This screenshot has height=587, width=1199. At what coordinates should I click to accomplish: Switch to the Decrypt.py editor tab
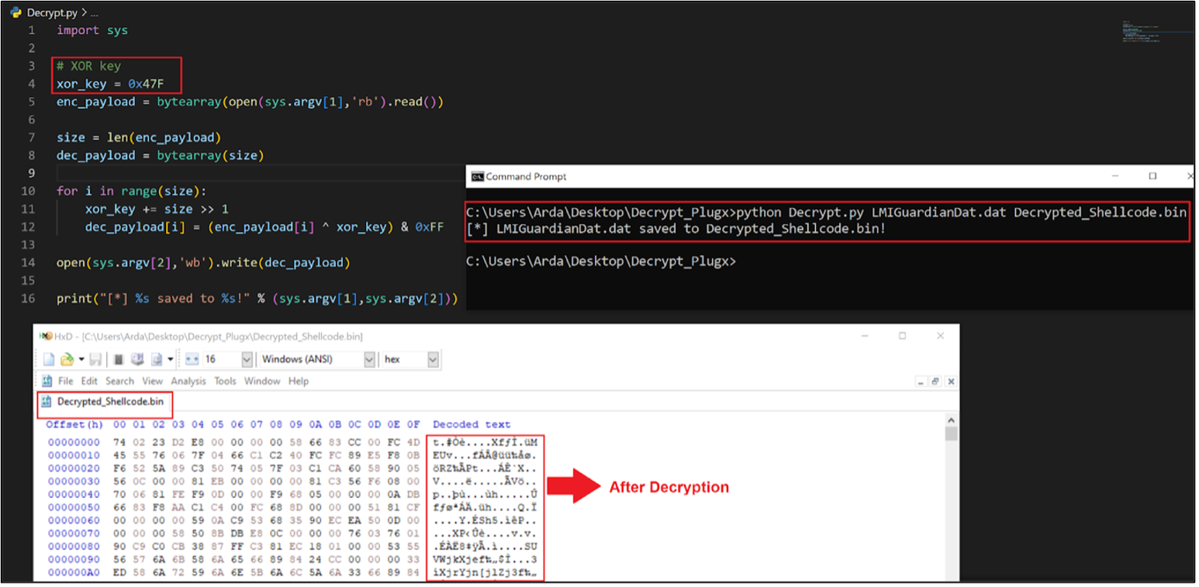pos(46,13)
